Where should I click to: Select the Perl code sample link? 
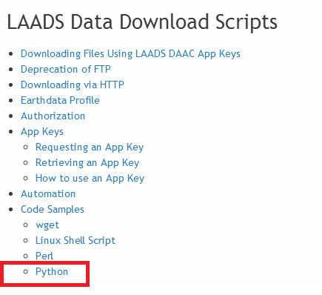[44, 256]
